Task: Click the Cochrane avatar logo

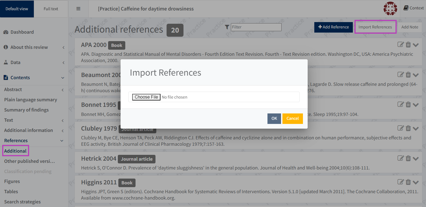Action: point(390,9)
